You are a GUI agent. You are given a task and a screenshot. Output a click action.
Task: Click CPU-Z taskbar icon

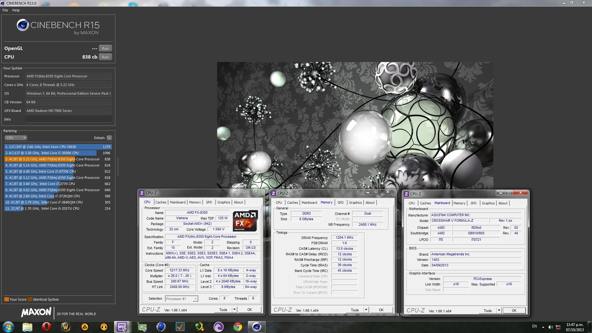(x=122, y=327)
